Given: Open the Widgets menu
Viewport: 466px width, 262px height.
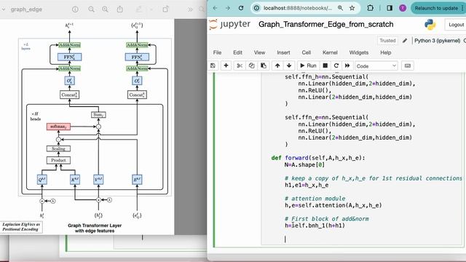Looking at the screenshot, I should pos(359,52).
